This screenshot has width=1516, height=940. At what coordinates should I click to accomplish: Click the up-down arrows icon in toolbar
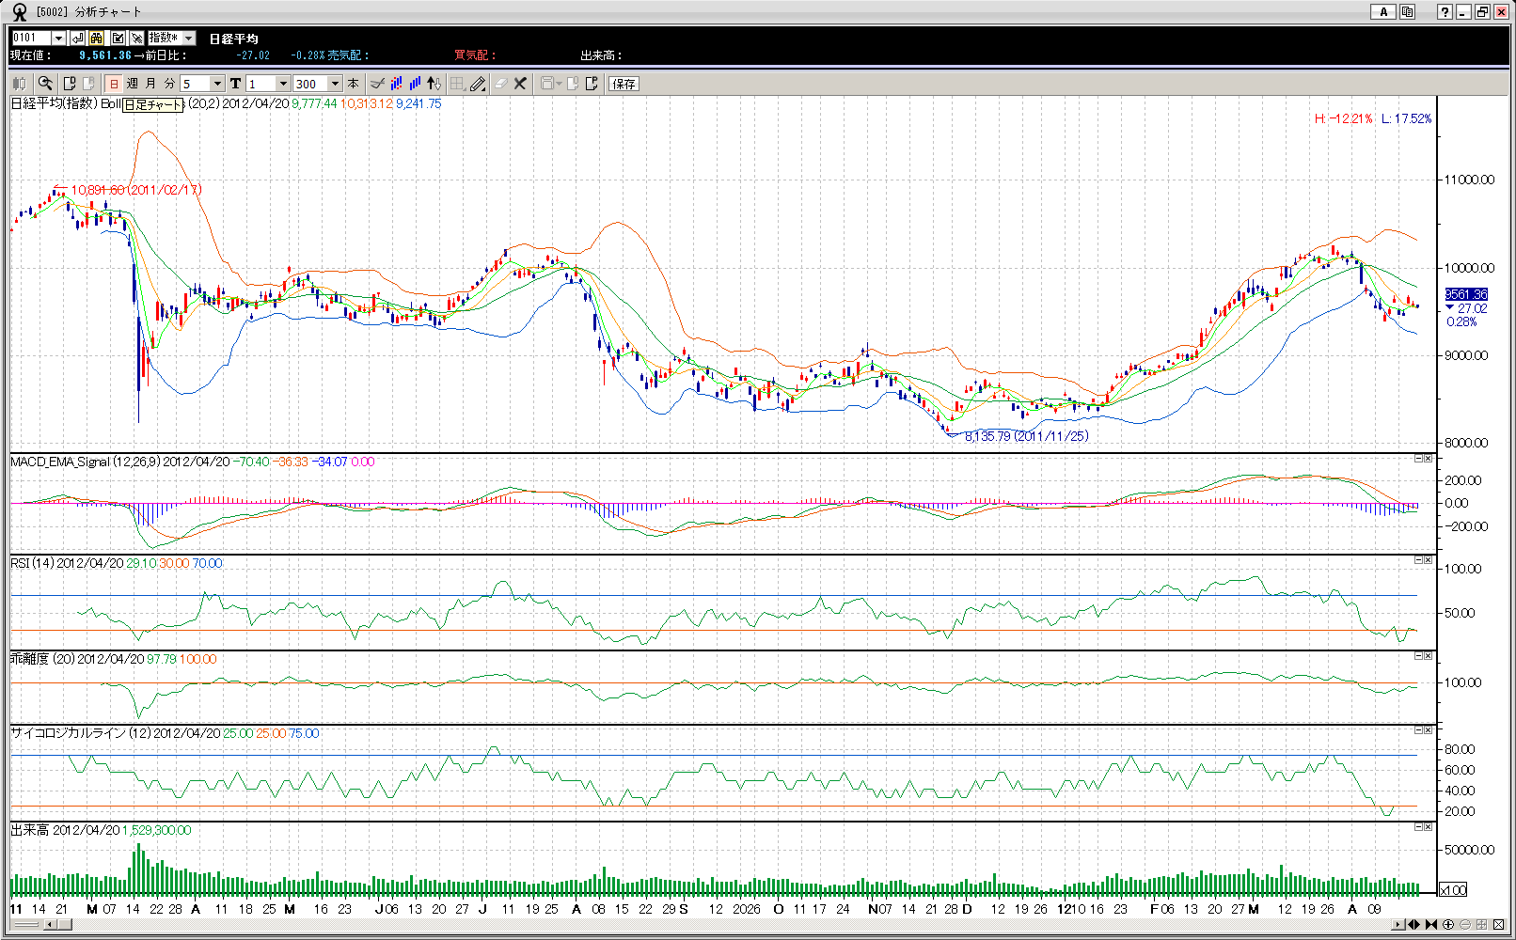point(434,84)
